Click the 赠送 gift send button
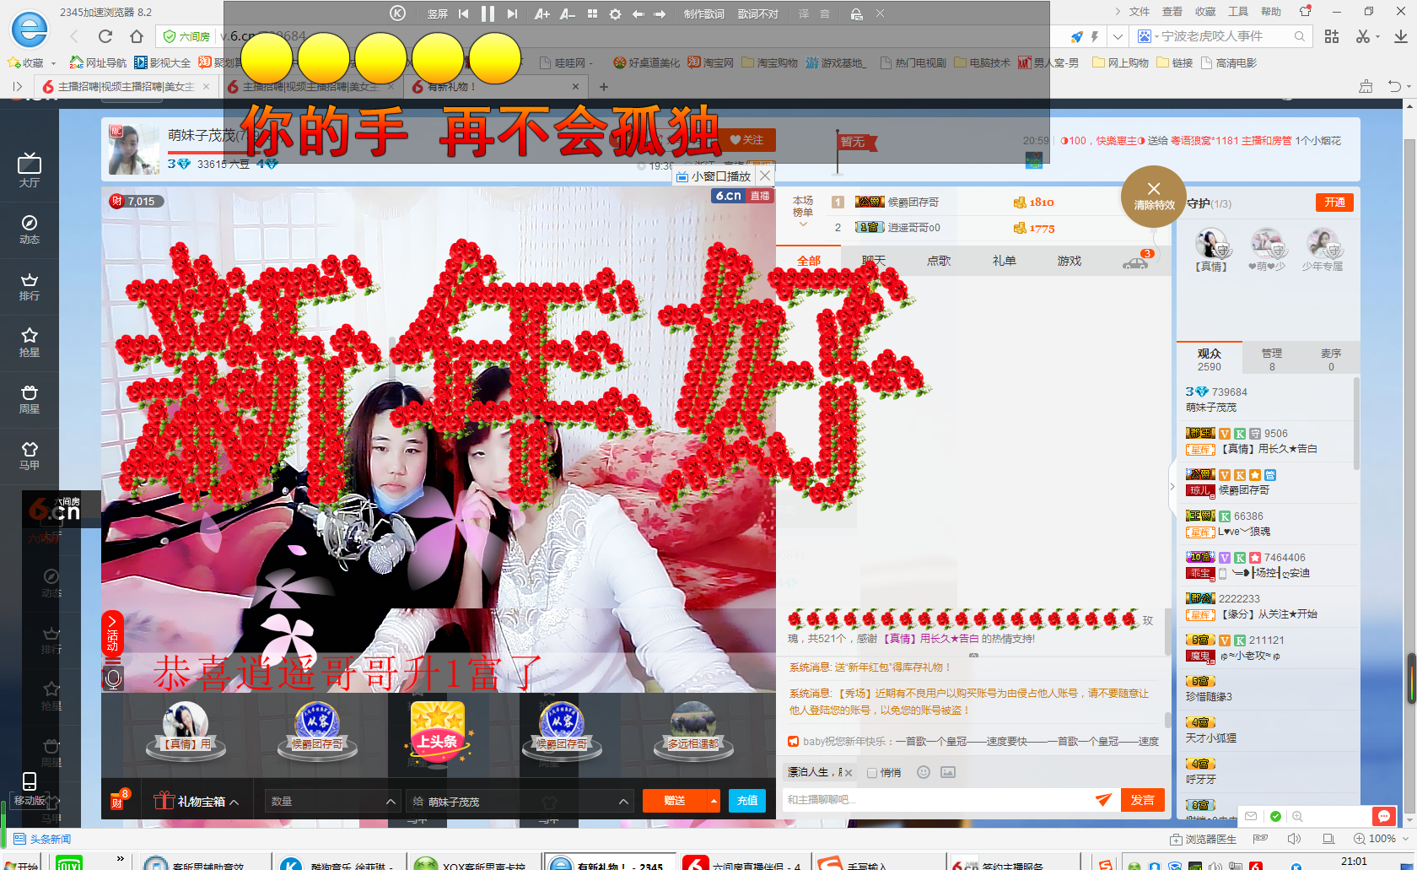Image resolution: width=1417 pixels, height=870 pixels. (675, 801)
